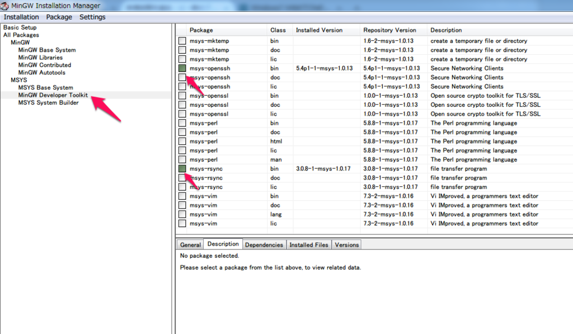Switch to the Dependencies tab
Viewport: 573px width, 334px height.
[x=264, y=245]
